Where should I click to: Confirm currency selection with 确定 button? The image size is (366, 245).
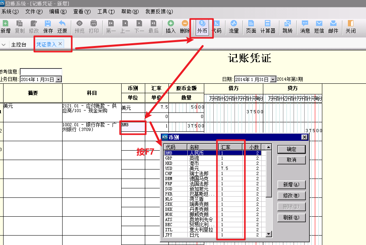click(291, 149)
